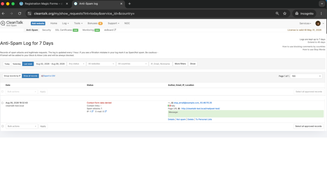Expand the All countries dropdown

click(x=132, y=64)
